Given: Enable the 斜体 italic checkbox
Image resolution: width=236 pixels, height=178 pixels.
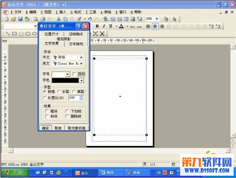Looking at the screenshot, I should [x=47, y=116].
